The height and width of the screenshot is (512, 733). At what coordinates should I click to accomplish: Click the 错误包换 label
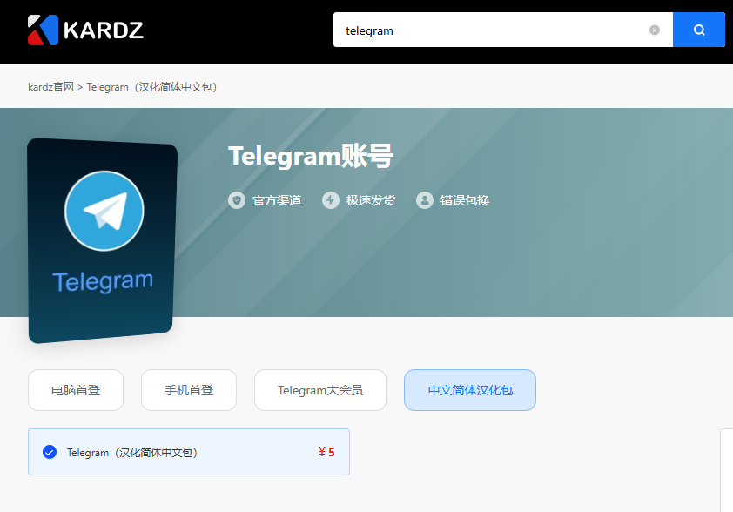465,200
